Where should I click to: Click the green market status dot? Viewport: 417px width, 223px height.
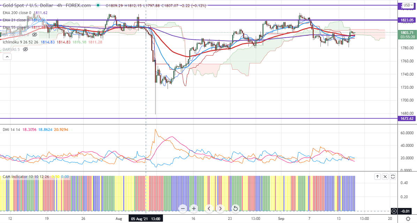(x=98, y=5)
